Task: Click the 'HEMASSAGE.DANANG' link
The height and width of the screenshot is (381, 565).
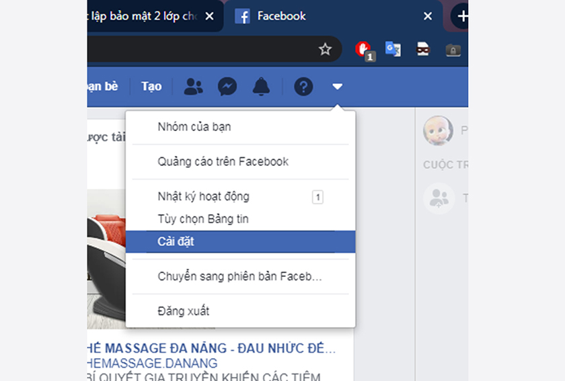Action: [153, 363]
